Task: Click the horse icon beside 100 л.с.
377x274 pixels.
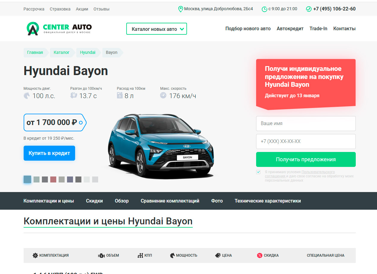Action: [x=27, y=96]
